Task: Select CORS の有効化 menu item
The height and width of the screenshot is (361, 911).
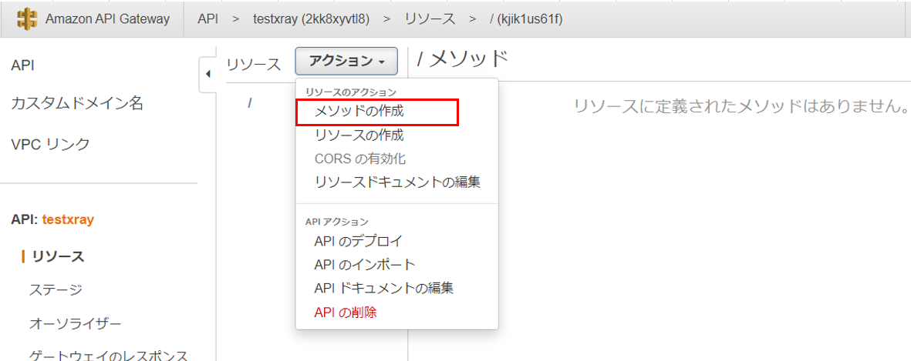Action: point(359,159)
